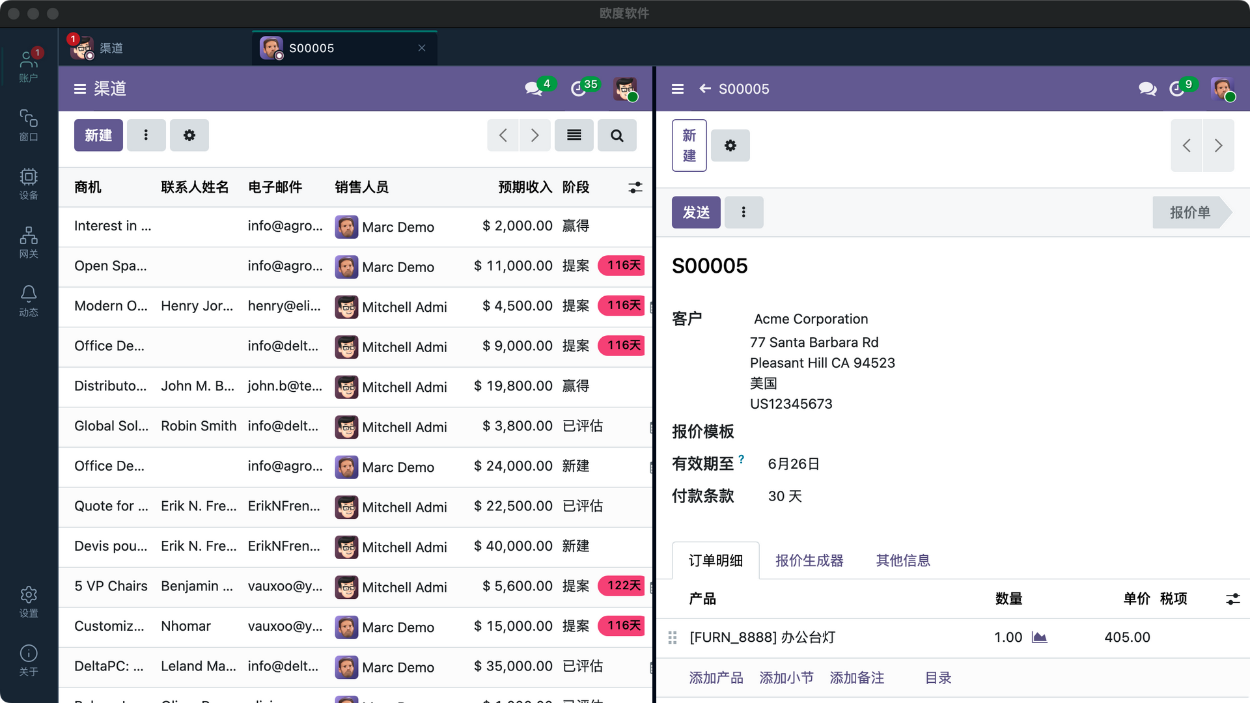Click Acme Corporation customer field
Viewport: 1250px width, 703px height.
click(811, 319)
